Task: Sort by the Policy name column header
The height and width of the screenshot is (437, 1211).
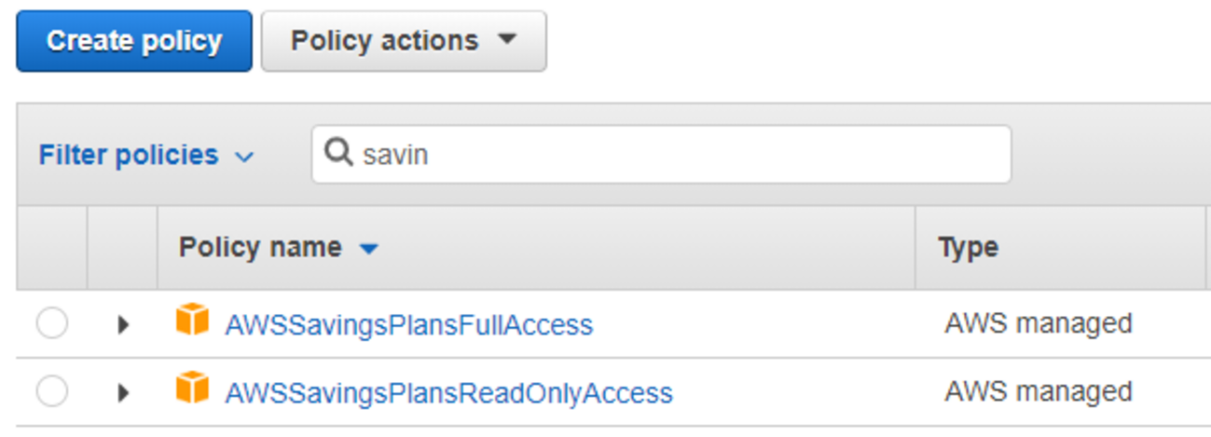Action: click(260, 247)
